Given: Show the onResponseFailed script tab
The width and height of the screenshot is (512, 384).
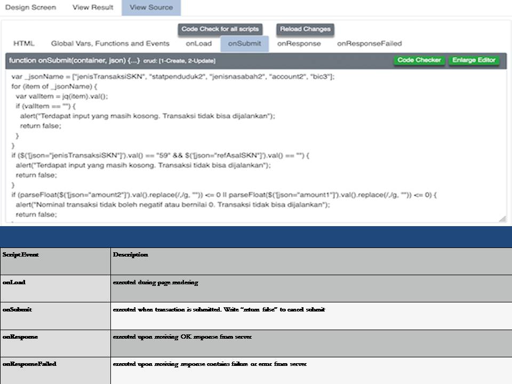Looking at the screenshot, I should pos(369,44).
